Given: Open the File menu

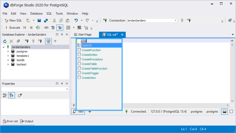Looking at the screenshot, I should tap(5, 13).
